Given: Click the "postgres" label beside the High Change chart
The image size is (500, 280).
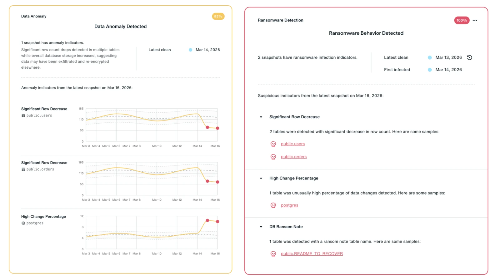Looking at the screenshot, I should (x=35, y=223).
